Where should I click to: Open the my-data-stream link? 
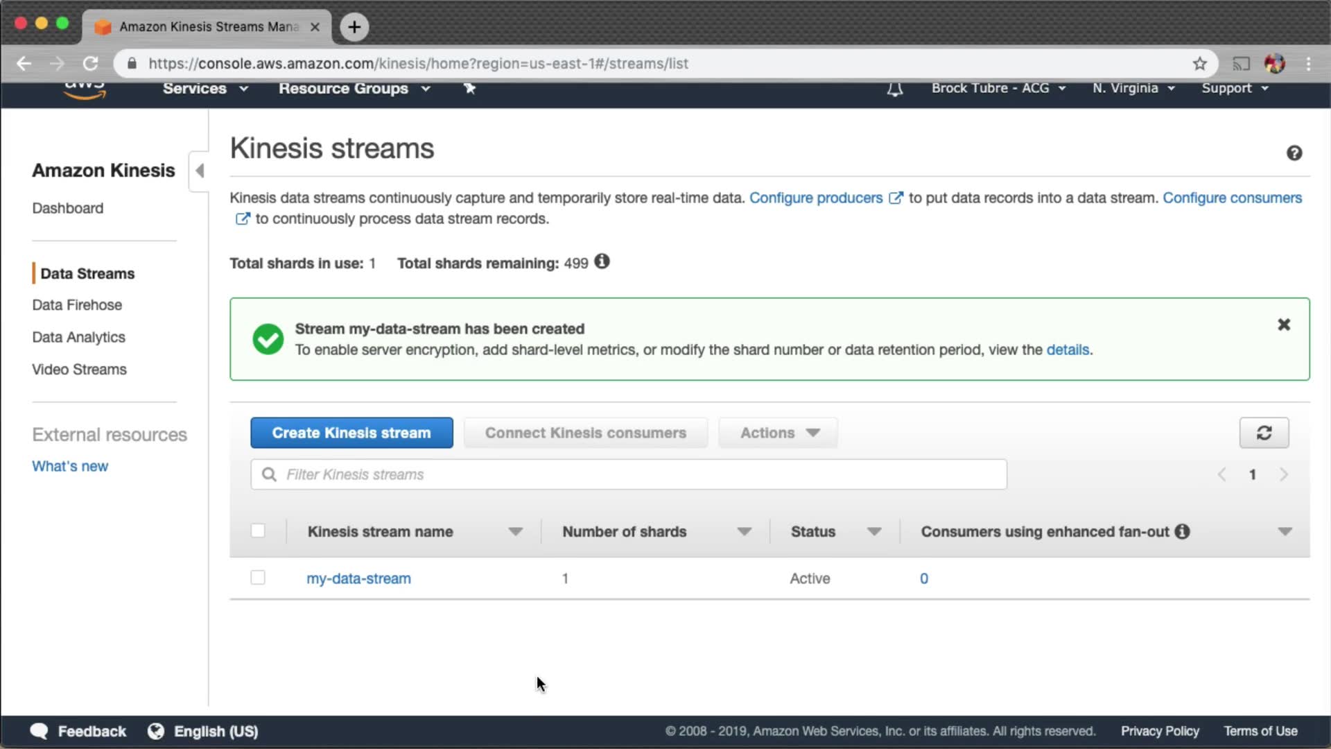[x=358, y=578]
